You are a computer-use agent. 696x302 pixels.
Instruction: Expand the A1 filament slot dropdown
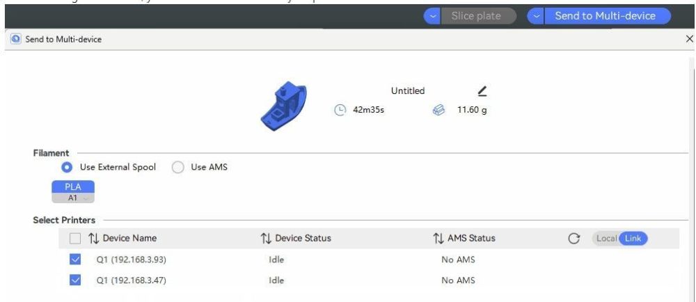click(73, 198)
